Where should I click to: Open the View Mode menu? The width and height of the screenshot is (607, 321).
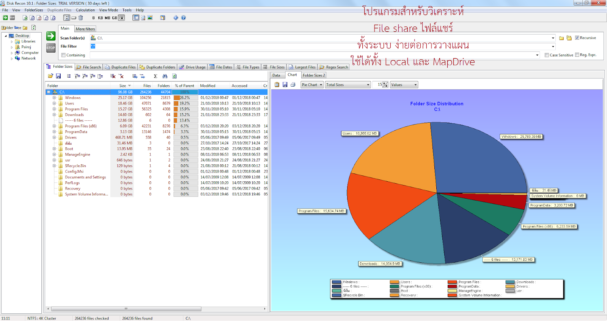click(x=109, y=10)
